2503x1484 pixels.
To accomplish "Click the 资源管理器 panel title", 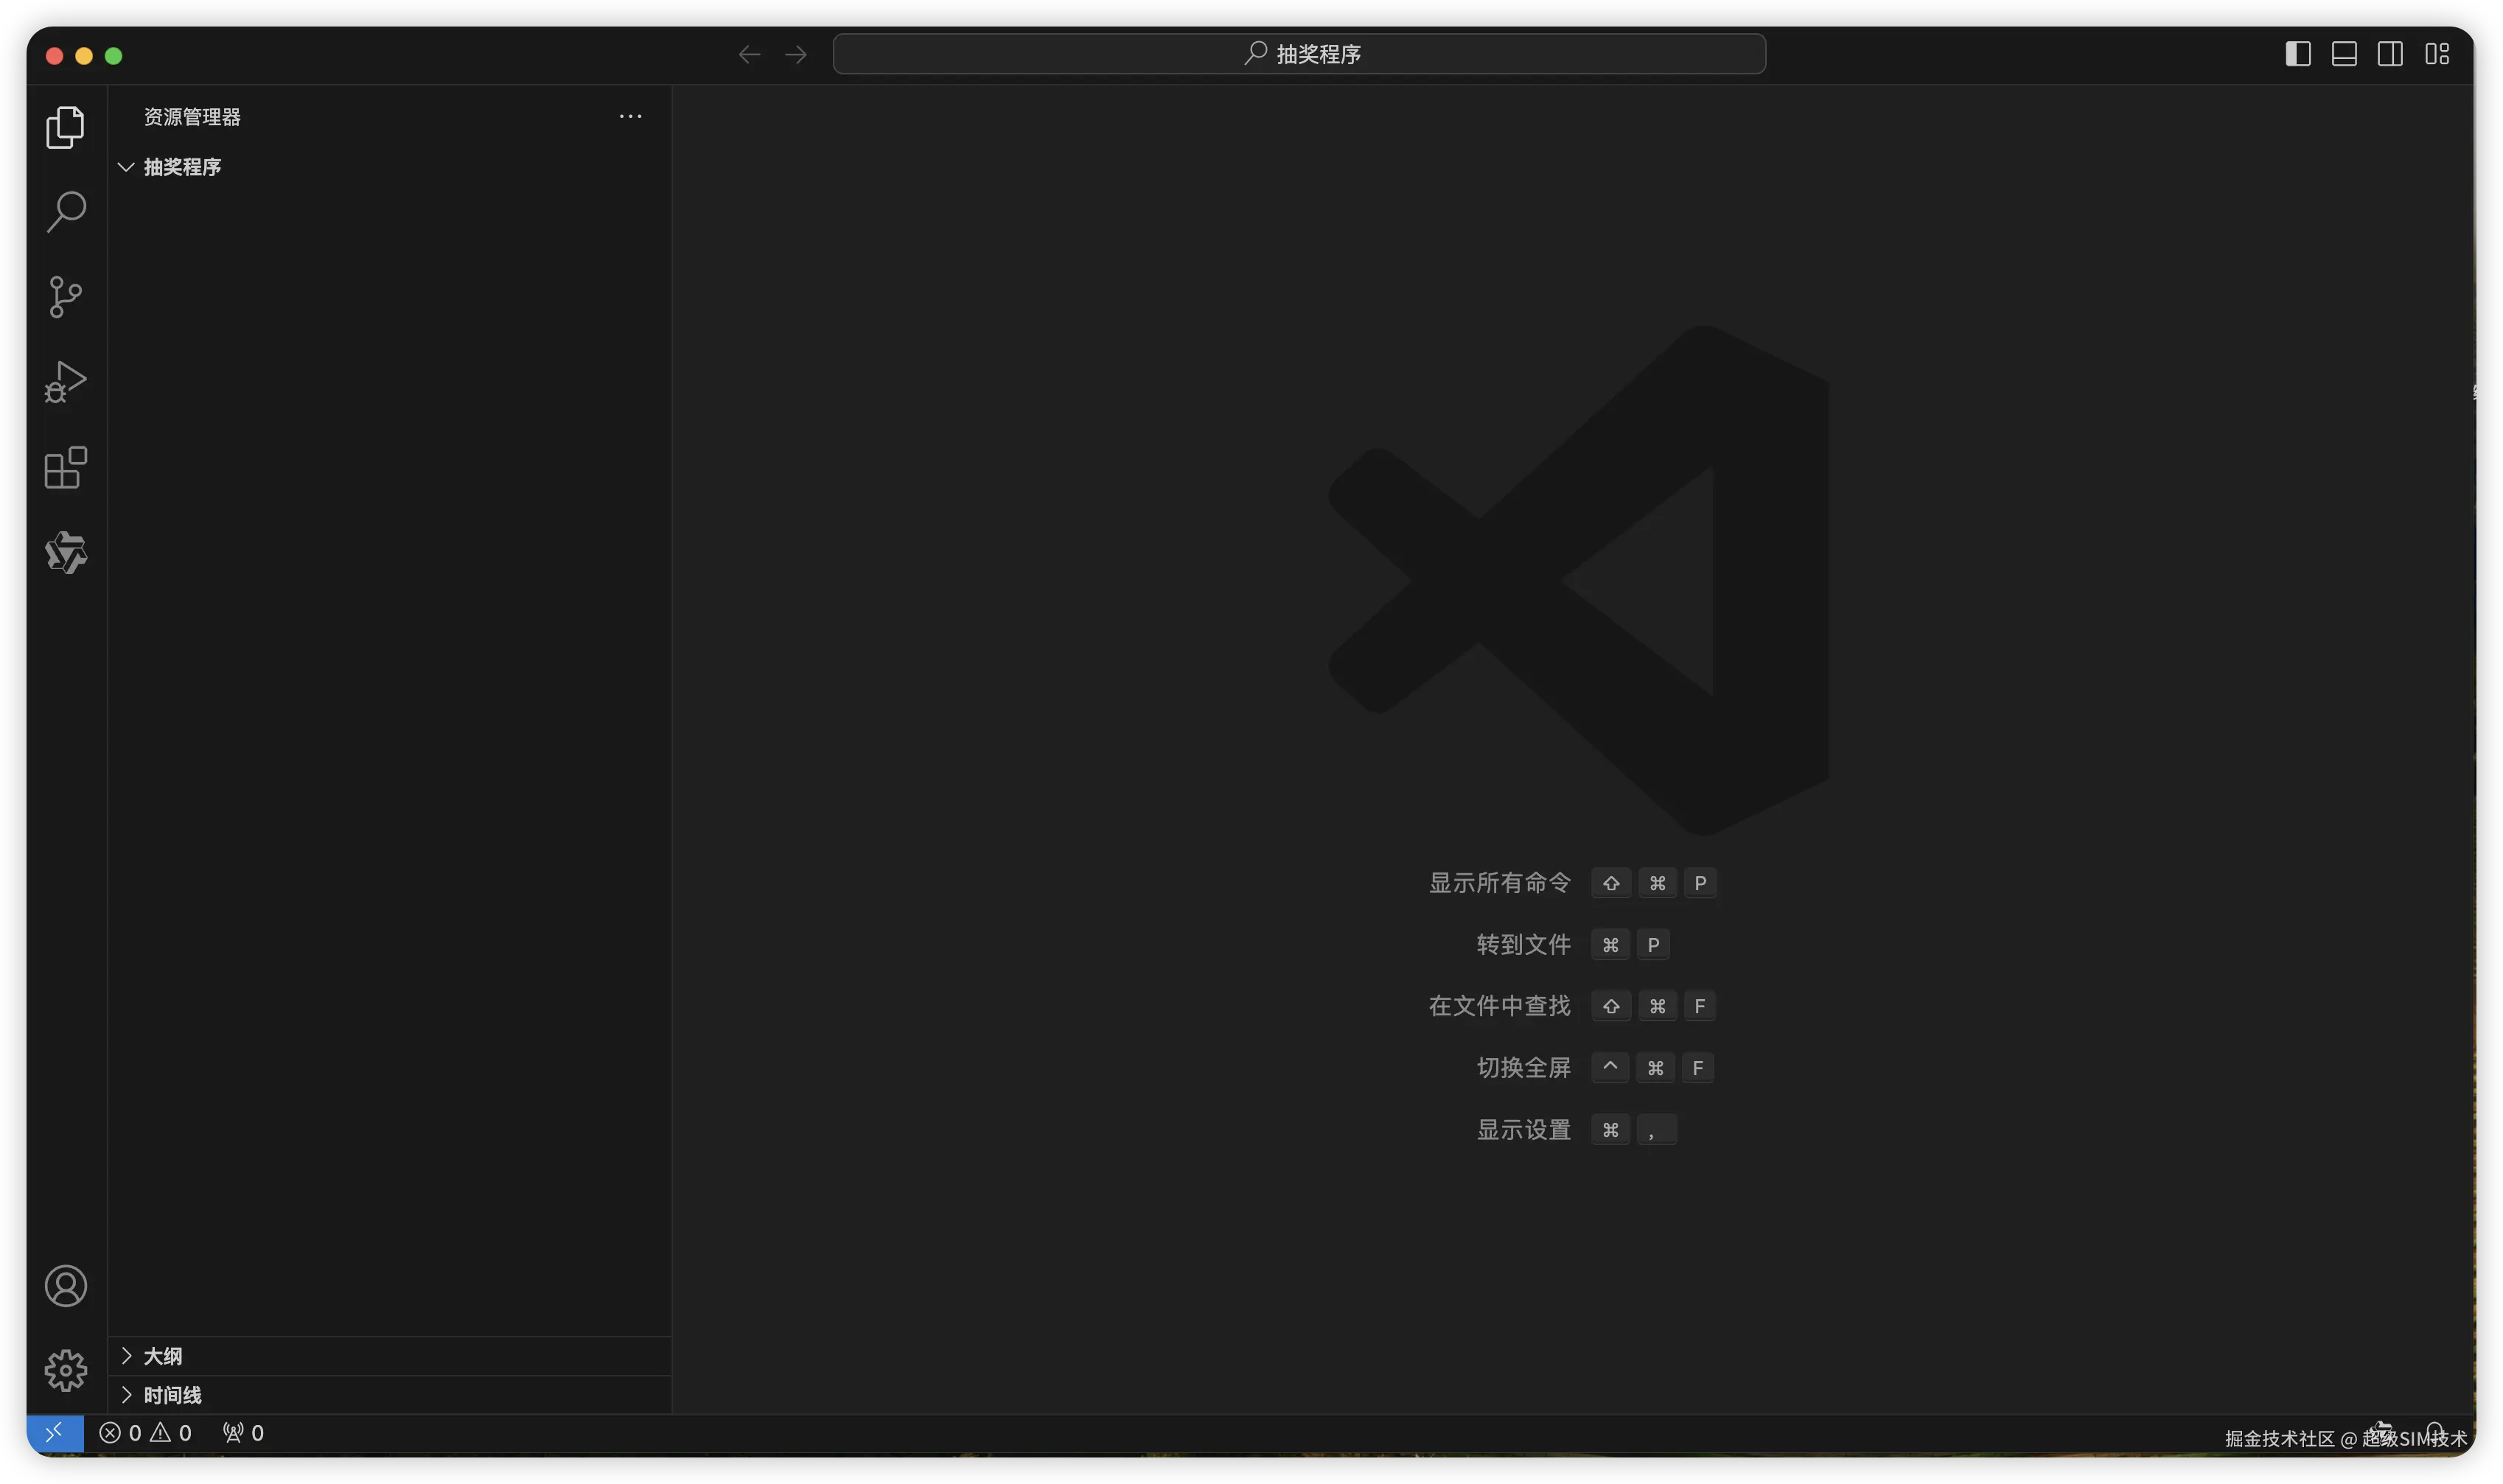I will tap(192, 117).
